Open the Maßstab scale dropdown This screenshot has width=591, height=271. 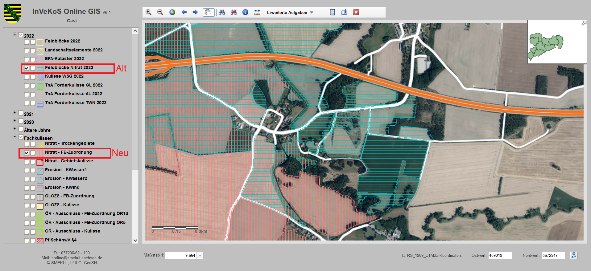(200, 256)
